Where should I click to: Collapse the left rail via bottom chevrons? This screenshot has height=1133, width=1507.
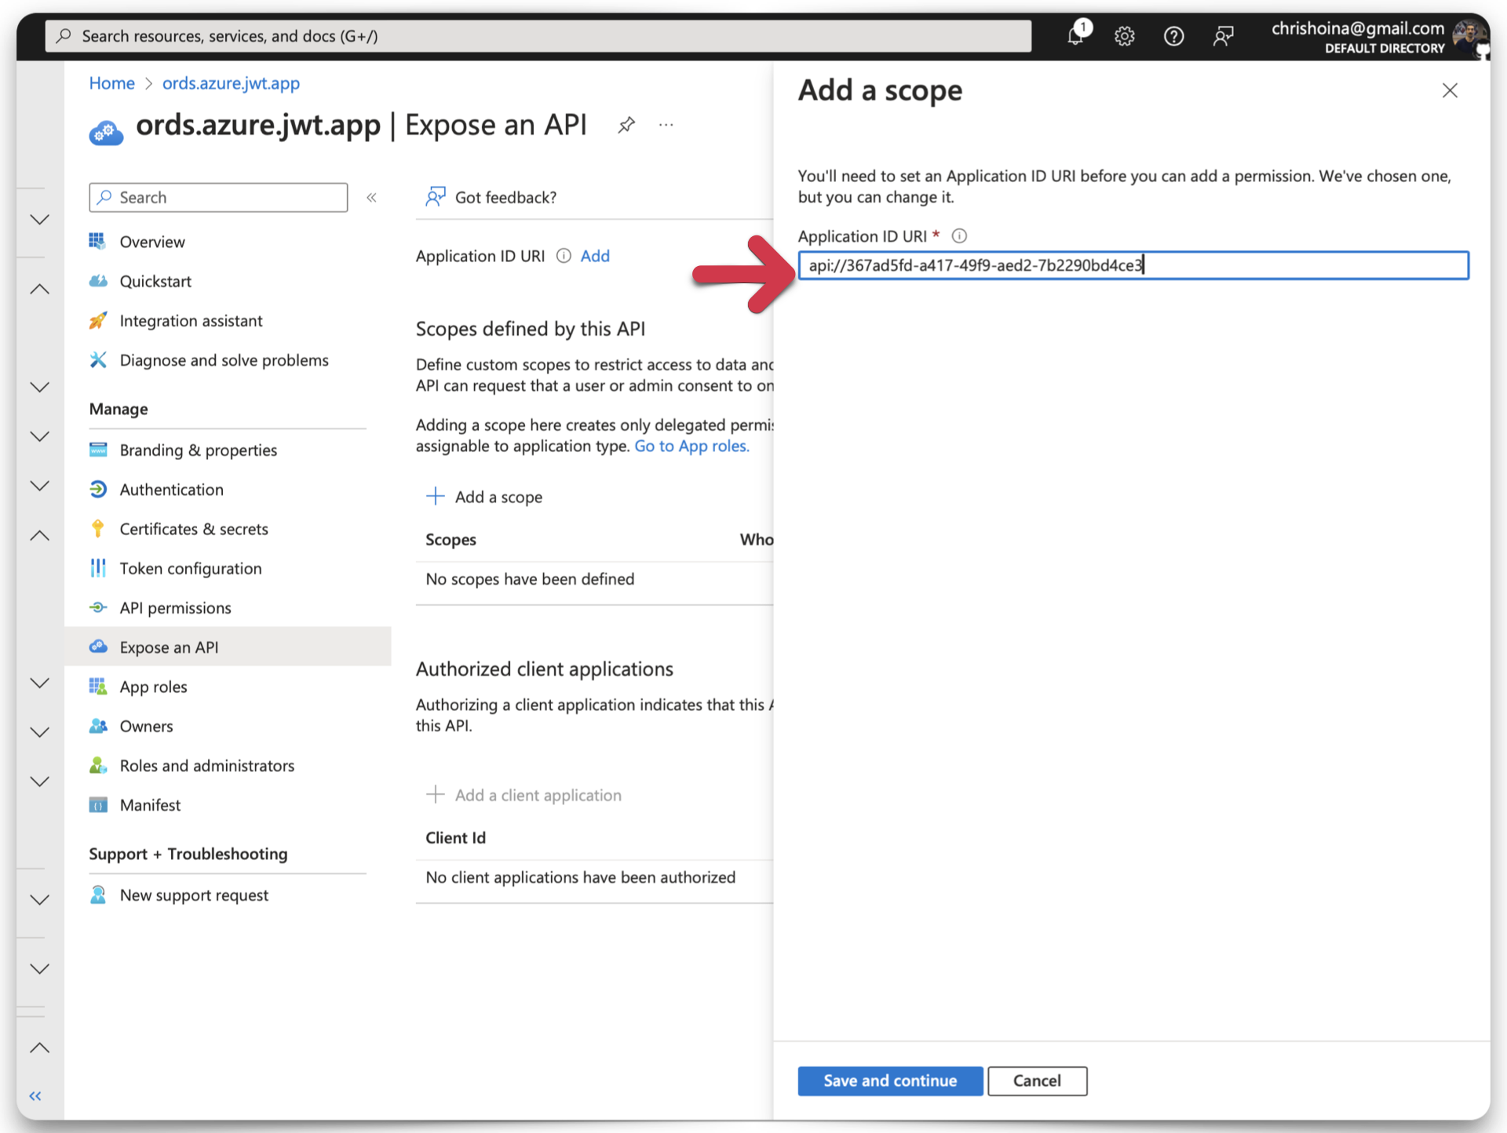35,1096
